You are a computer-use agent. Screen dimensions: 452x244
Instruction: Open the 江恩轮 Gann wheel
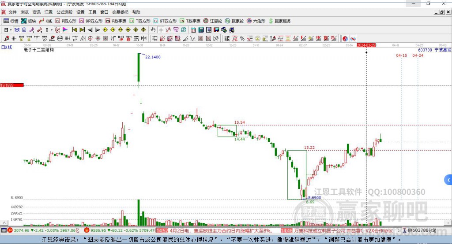213,21
